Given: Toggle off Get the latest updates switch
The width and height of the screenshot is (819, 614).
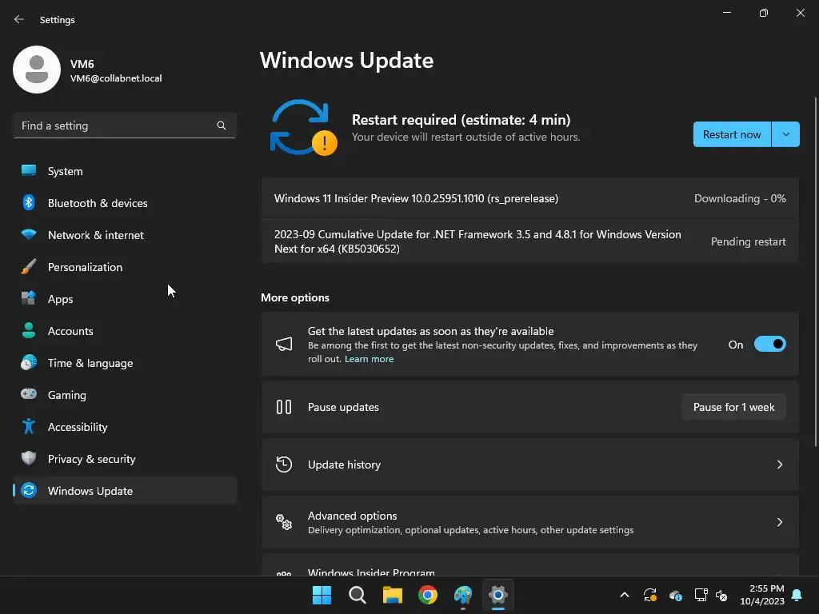Looking at the screenshot, I should [770, 344].
